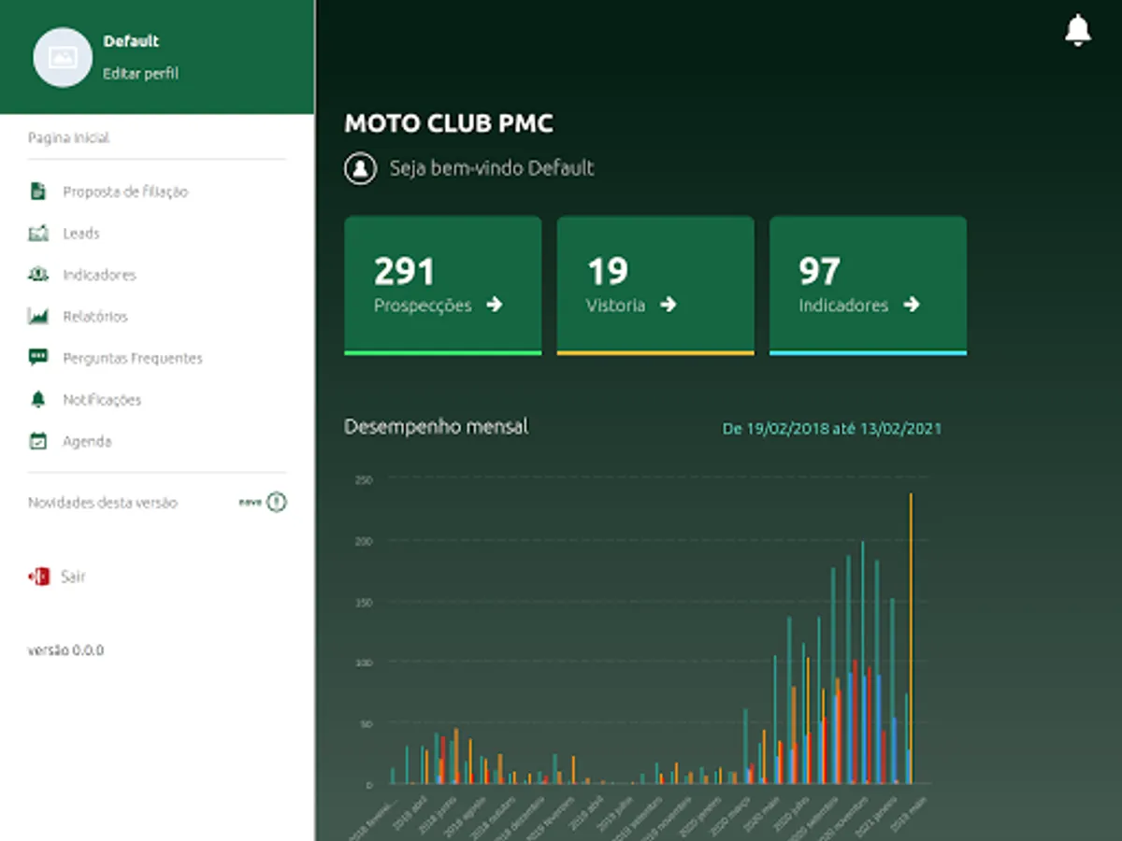Click the user icon beside welcome message
Image resolution: width=1122 pixels, height=841 pixels.
pos(360,169)
